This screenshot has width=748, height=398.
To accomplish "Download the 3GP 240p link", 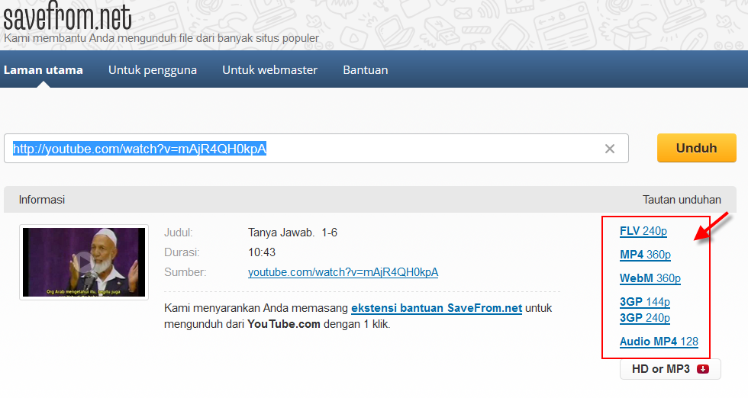I will click(x=644, y=317).
